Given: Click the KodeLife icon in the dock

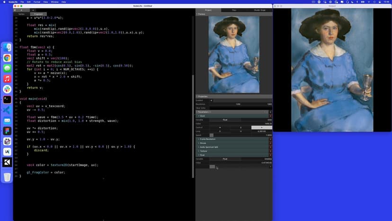Looking at the screenshot, I should pyautogui.click(x=7, y=162).
